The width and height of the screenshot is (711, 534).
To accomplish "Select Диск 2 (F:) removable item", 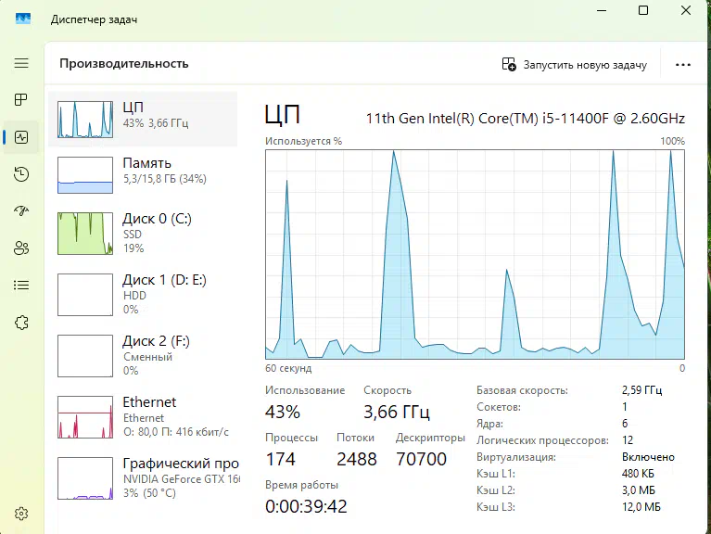I will pyautogui.click(x=143, y=356).
